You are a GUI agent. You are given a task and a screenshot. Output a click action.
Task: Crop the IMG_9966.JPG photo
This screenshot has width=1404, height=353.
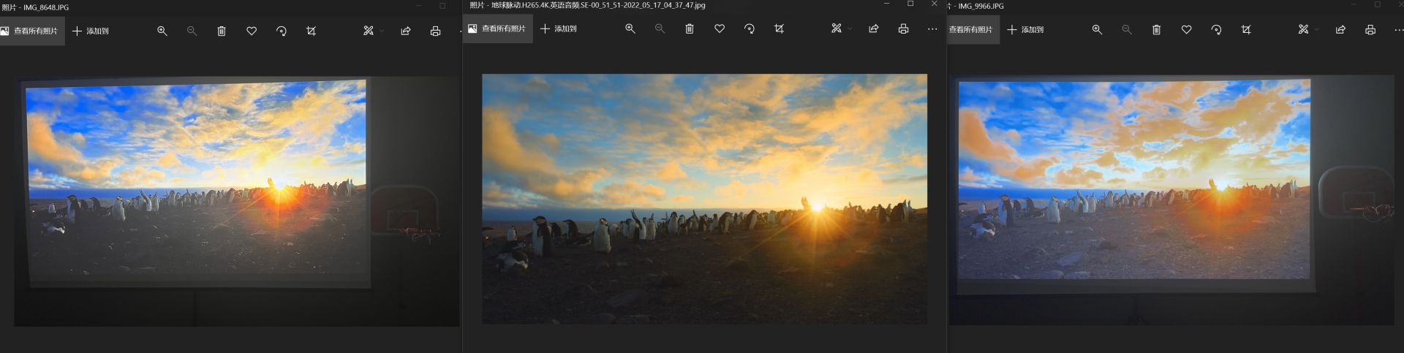click(1246, 29)
